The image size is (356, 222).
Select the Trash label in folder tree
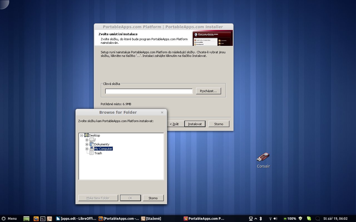pos(98,153)
